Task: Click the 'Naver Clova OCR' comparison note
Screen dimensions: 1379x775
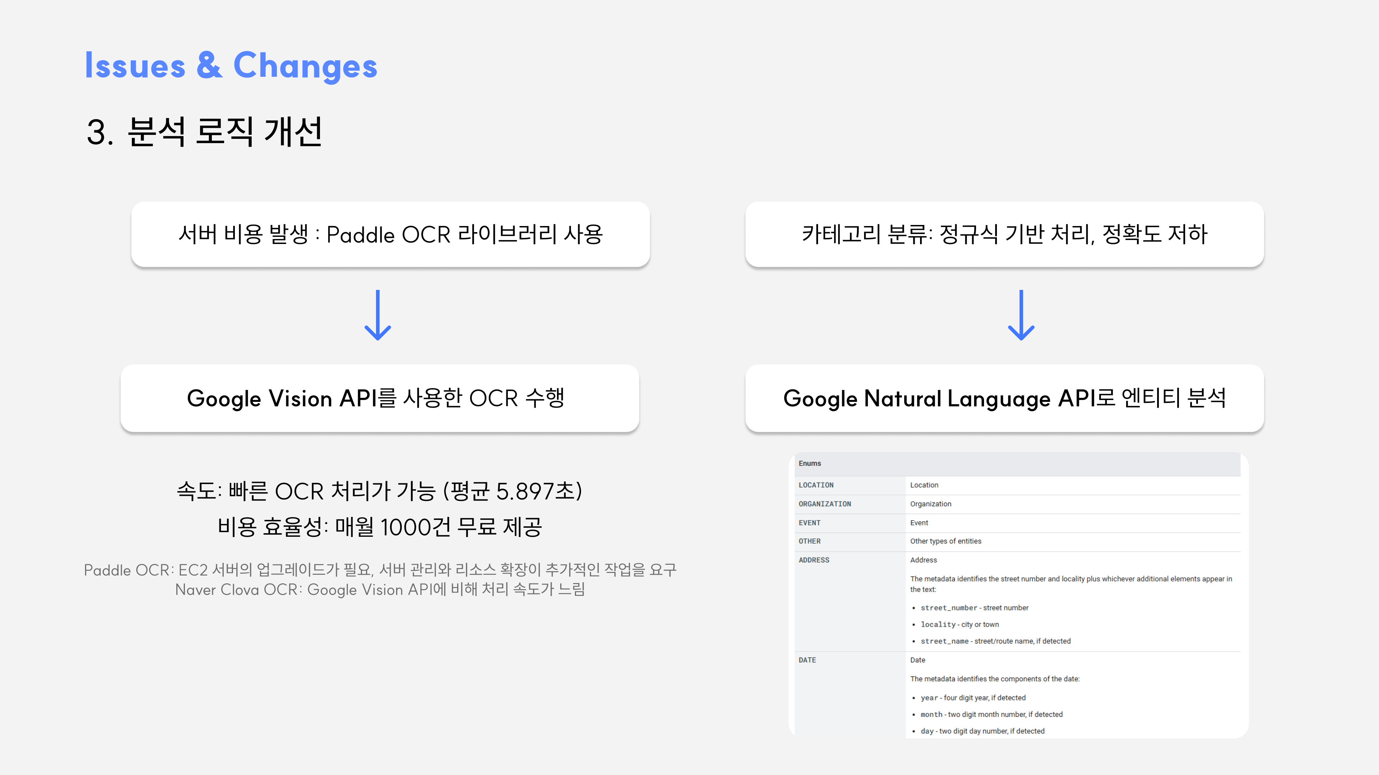Action: coord(380,590)
